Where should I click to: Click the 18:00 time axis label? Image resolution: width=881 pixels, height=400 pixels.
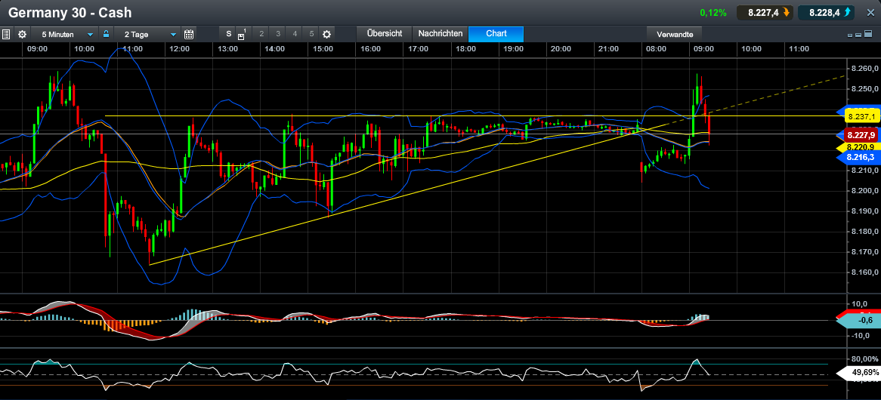pos(465,49)
